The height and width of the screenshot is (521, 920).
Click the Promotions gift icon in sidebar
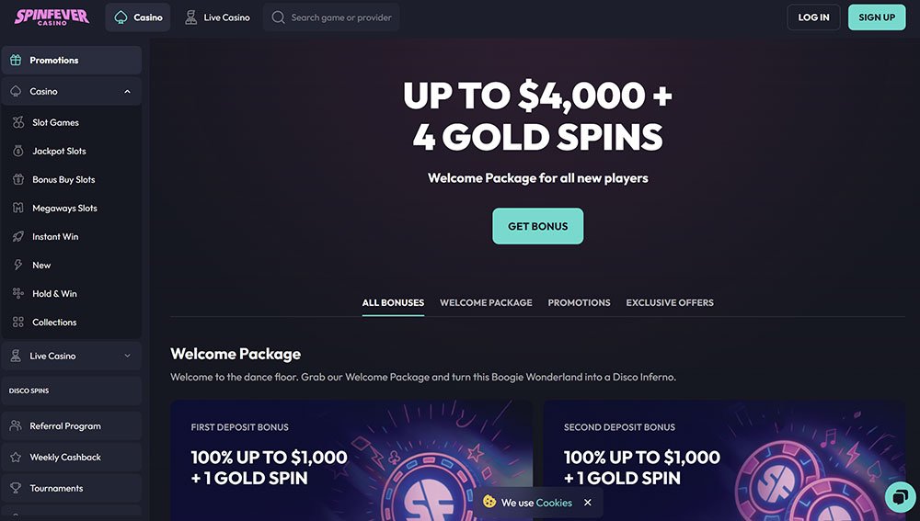[16, 60]
